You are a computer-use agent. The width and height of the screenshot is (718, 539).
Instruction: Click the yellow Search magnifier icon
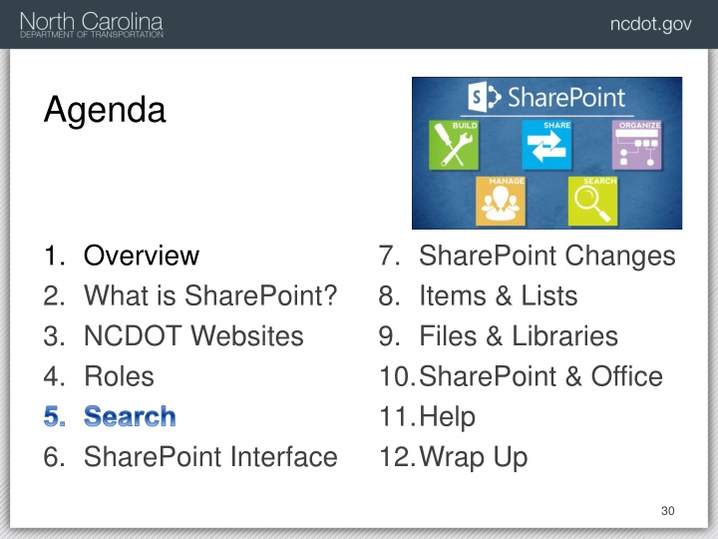click(592, 202)
